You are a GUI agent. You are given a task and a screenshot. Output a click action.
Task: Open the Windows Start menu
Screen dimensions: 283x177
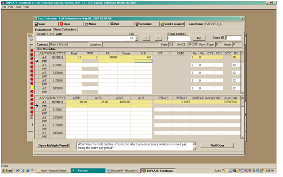7,170
